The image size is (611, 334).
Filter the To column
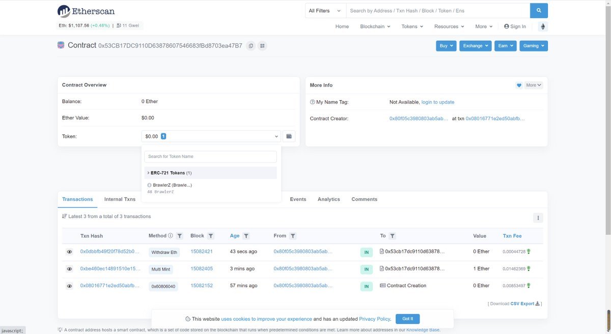[393, 236]
